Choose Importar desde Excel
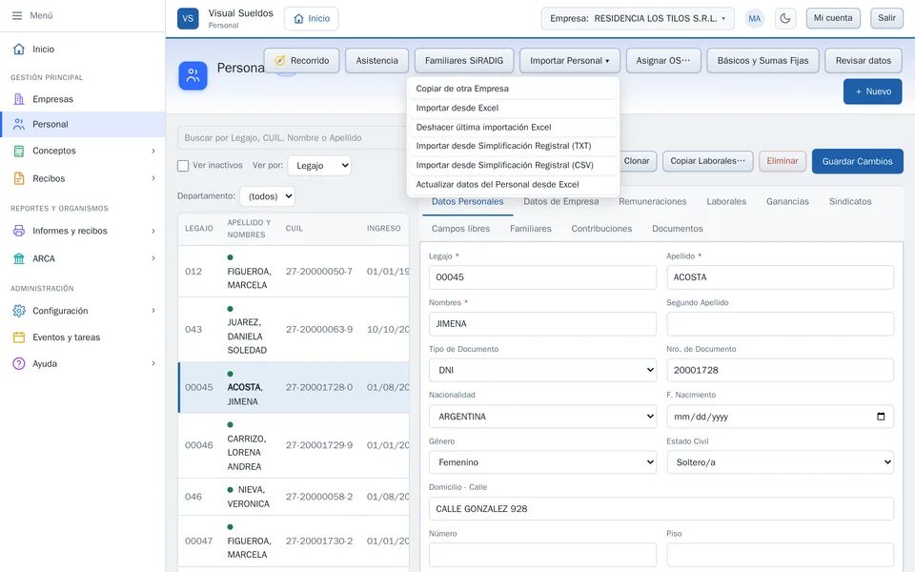The image size is (915, 572). pyautogui.click(x=513, y=108)
